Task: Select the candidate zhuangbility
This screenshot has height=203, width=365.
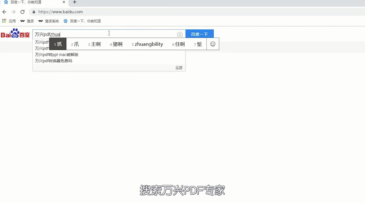Action: point(149,44)
